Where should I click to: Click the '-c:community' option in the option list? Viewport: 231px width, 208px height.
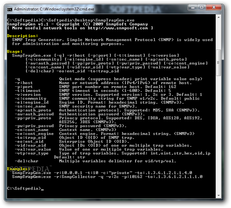[30, 98]
